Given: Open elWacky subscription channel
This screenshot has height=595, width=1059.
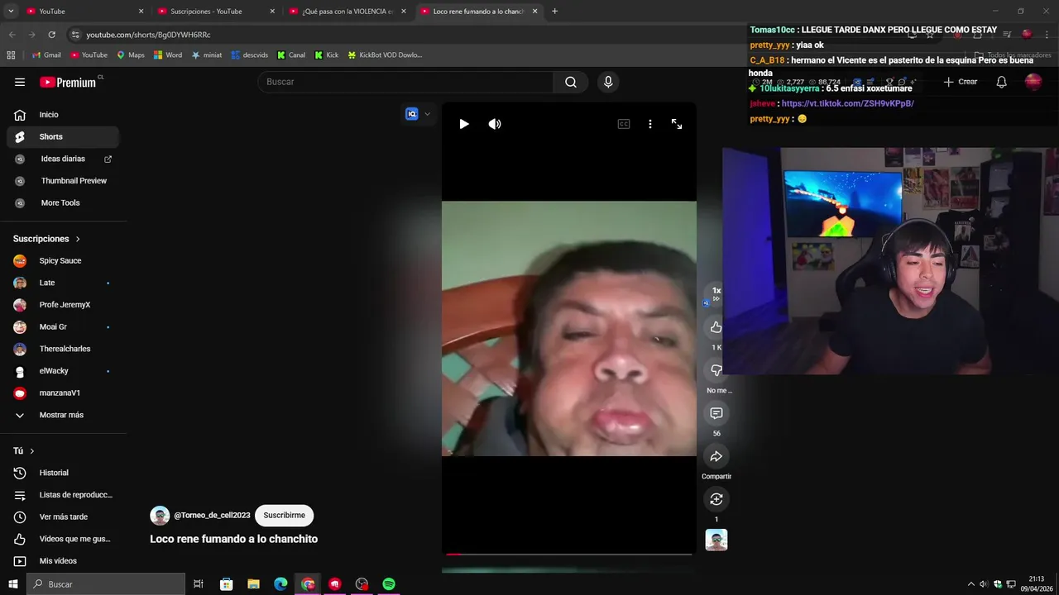Looking at the screenshot, I should [63, 371].
